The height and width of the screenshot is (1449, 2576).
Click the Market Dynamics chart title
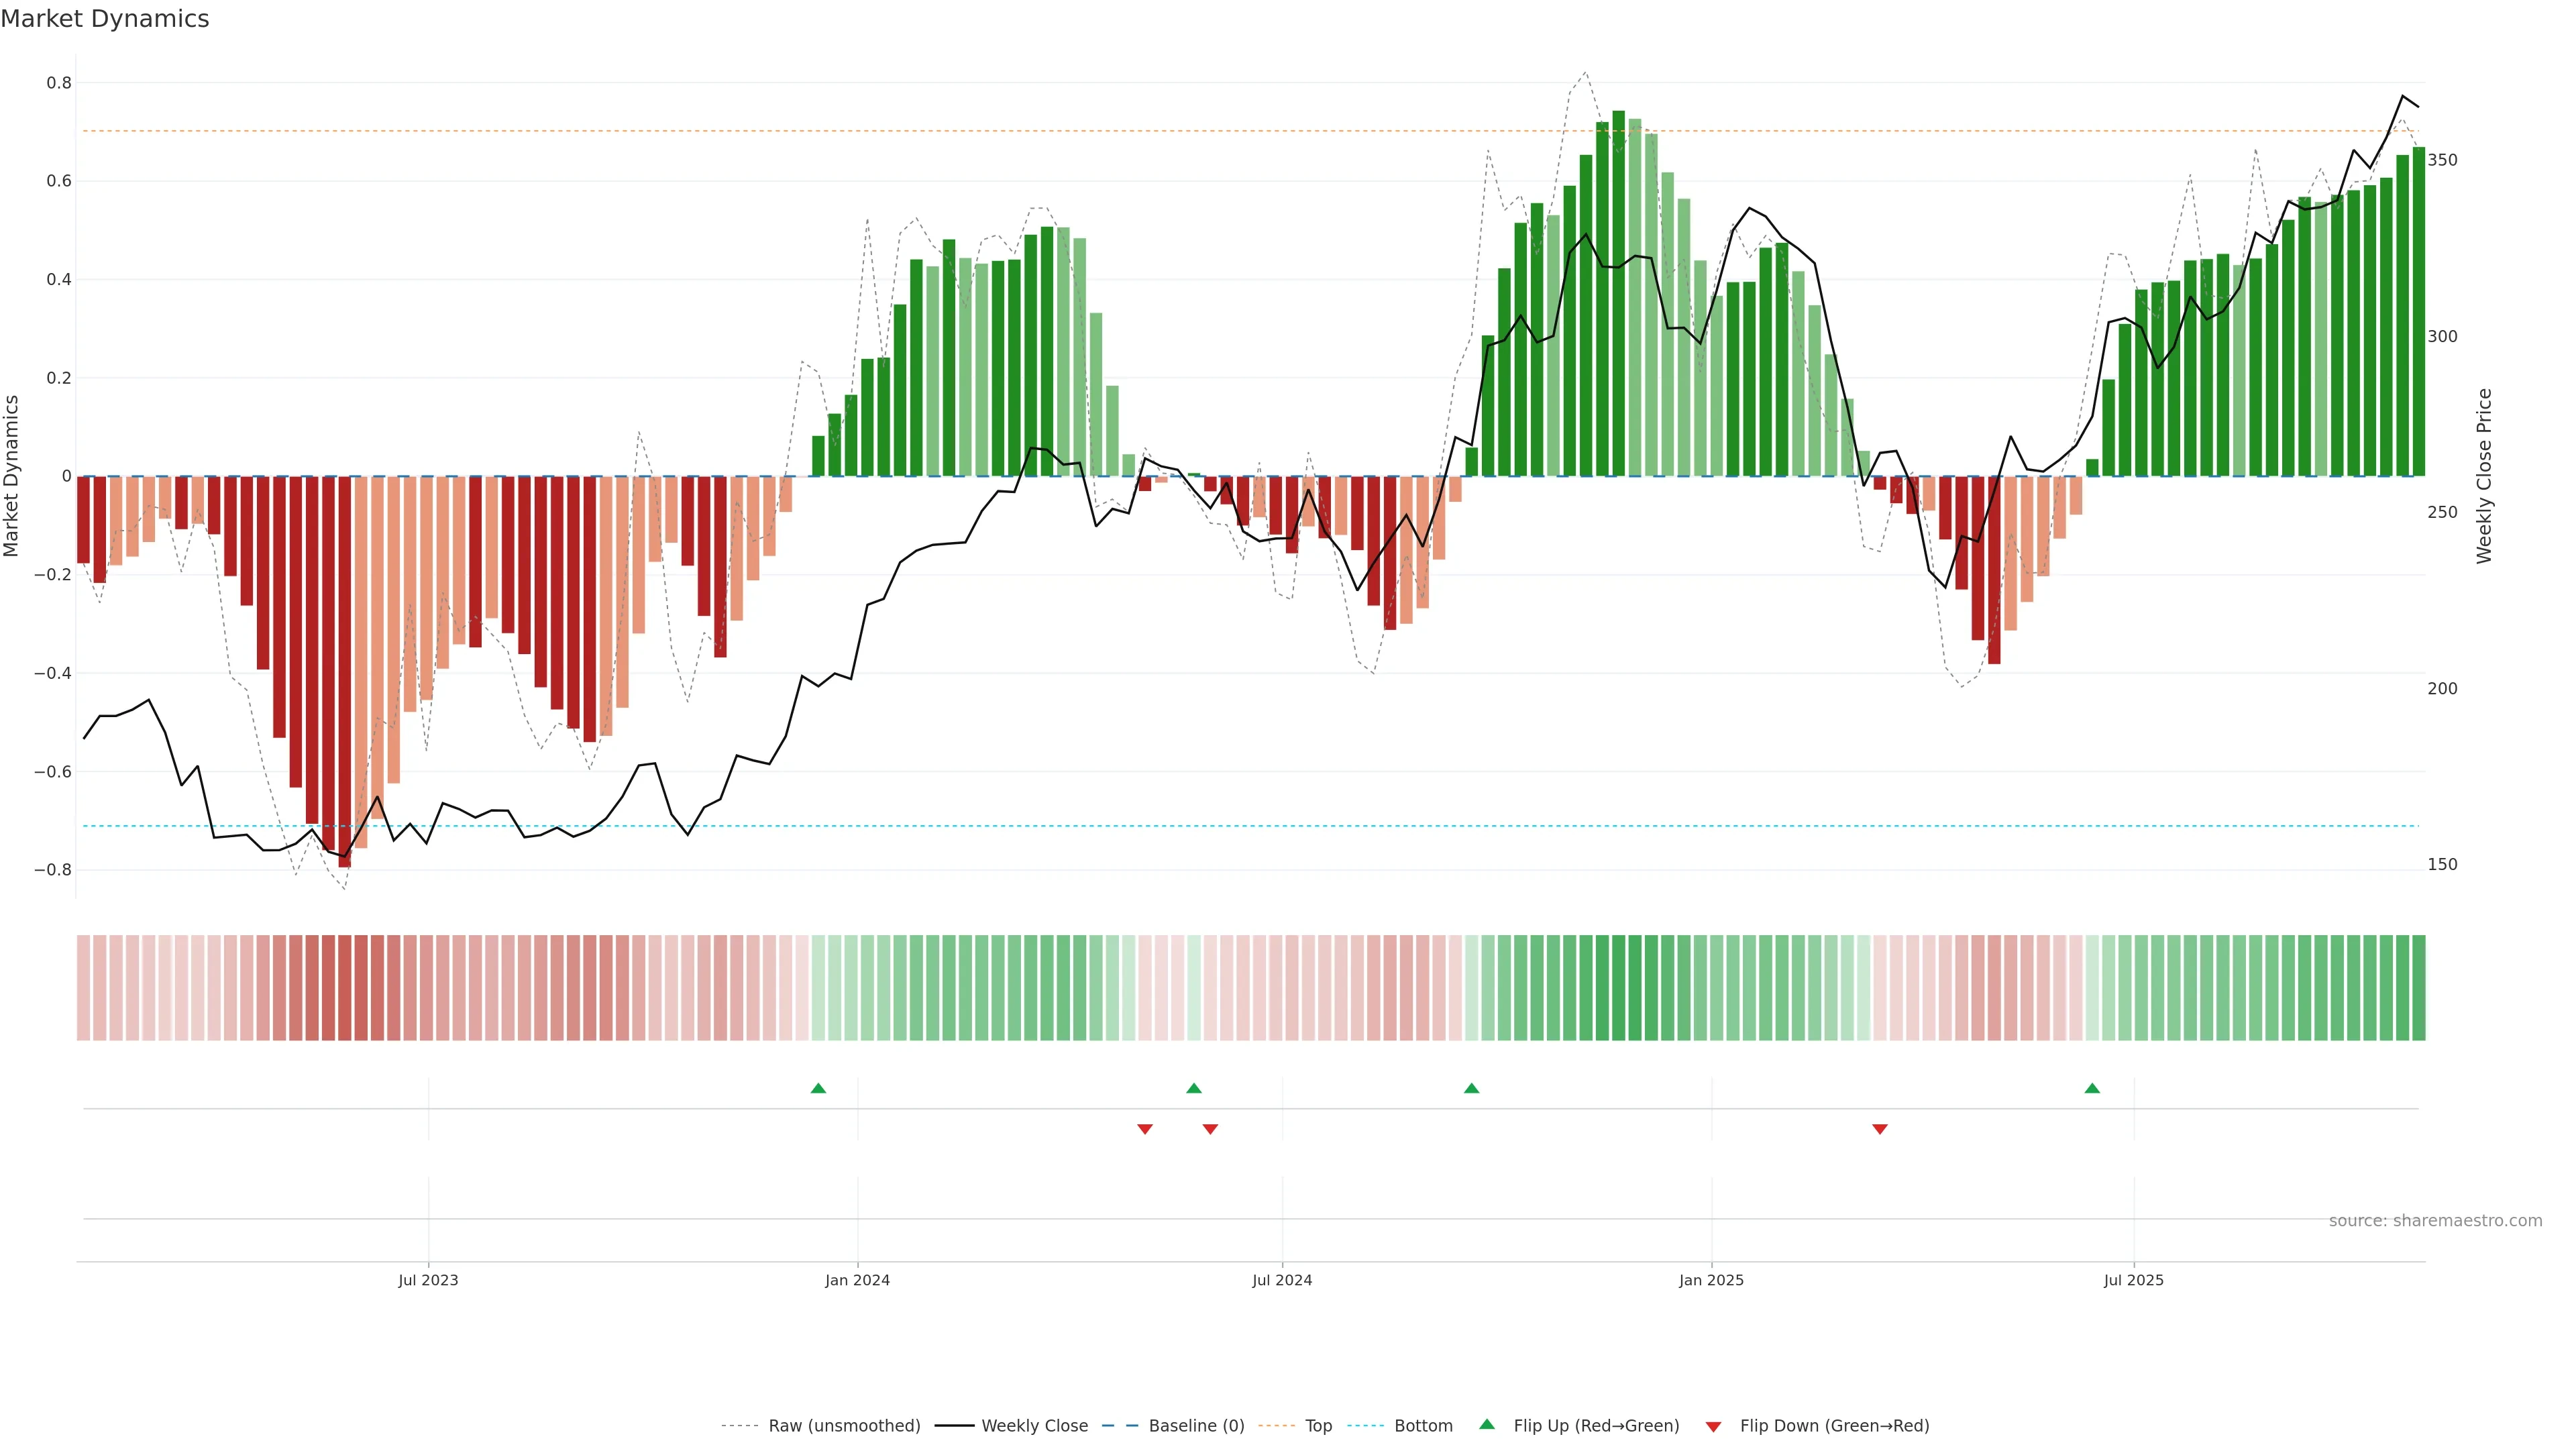(105, 19)
